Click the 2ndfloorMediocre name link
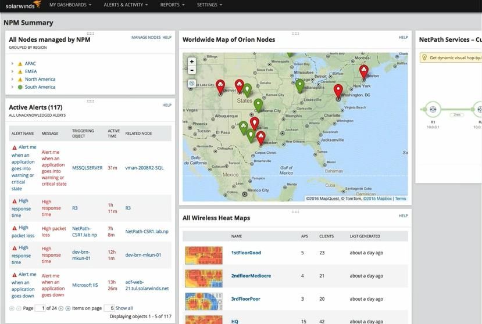Screen dimensions: 482x324 (251, 276)
